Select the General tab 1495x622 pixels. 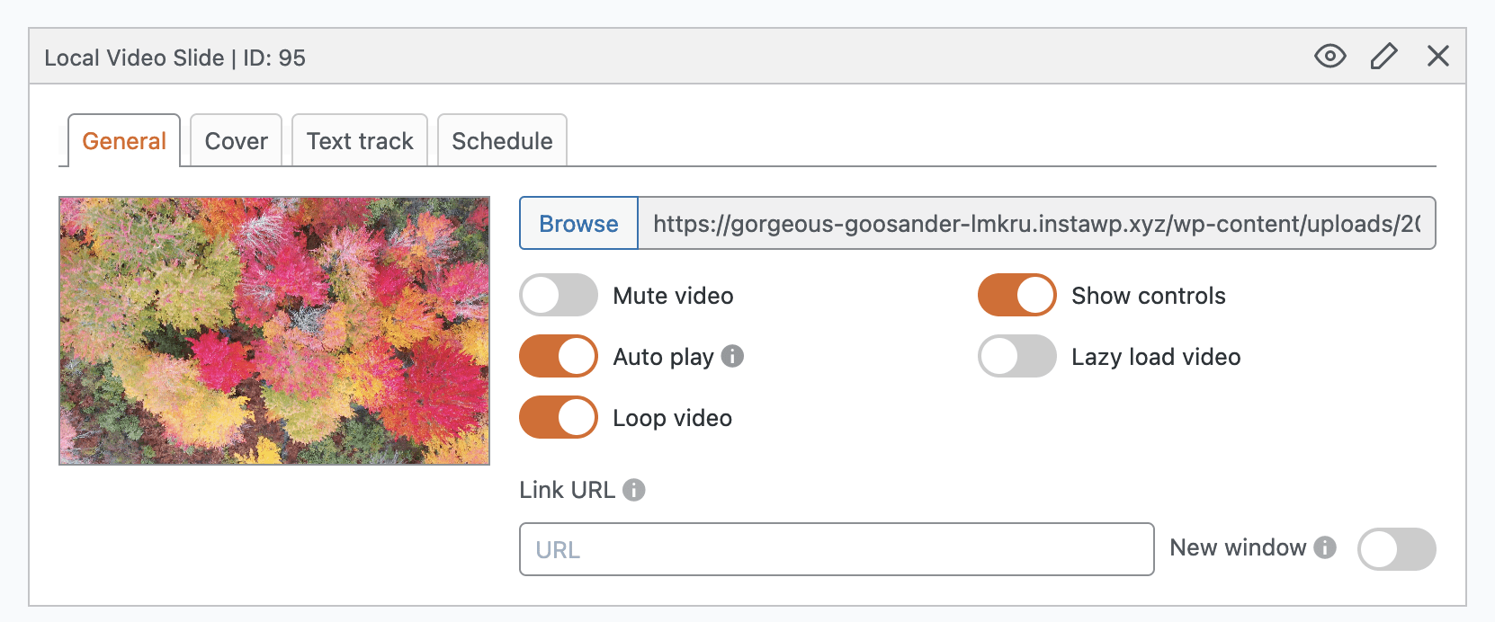124,141
